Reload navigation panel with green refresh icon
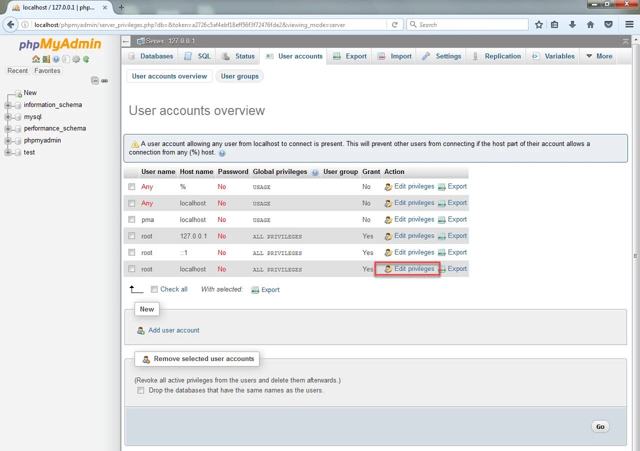640x451 pixels. point(86,59)
